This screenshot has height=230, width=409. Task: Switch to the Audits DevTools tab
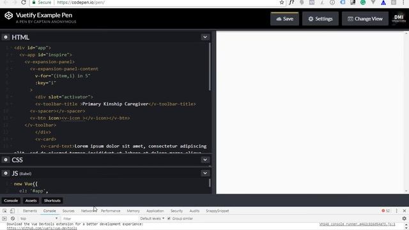(194, 211)
